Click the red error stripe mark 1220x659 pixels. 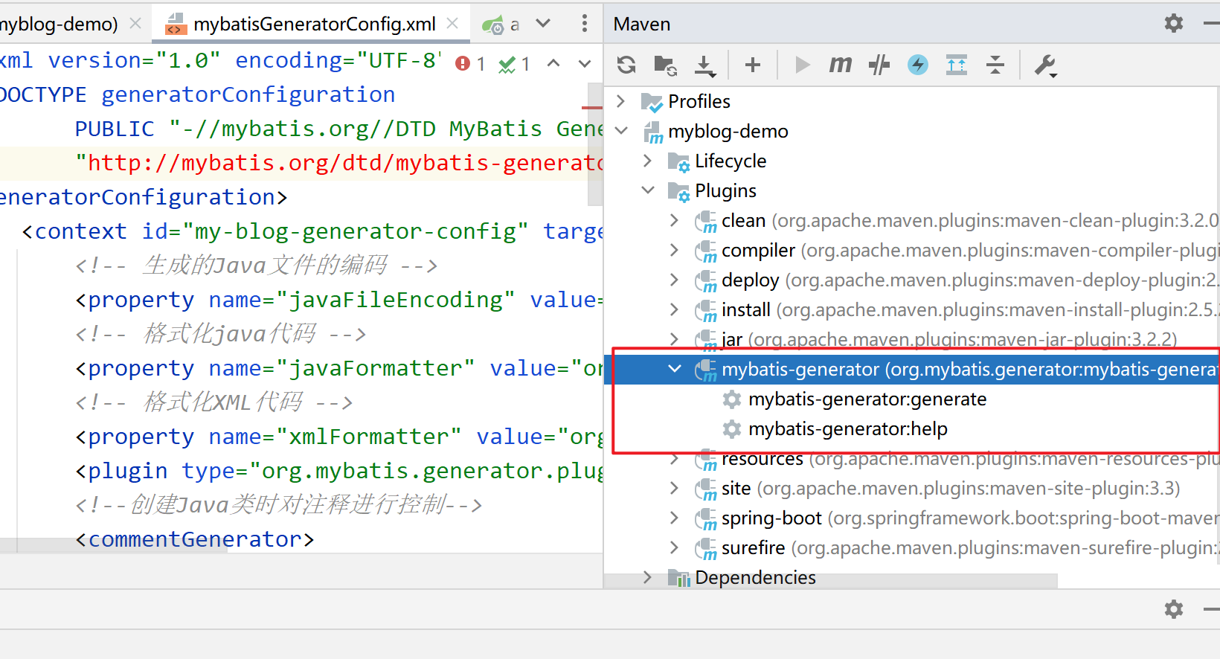click(x=592, y=108)
